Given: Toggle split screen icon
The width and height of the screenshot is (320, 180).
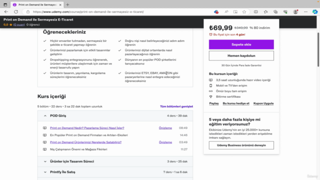Looking at the screenshot, I should 255,12.
